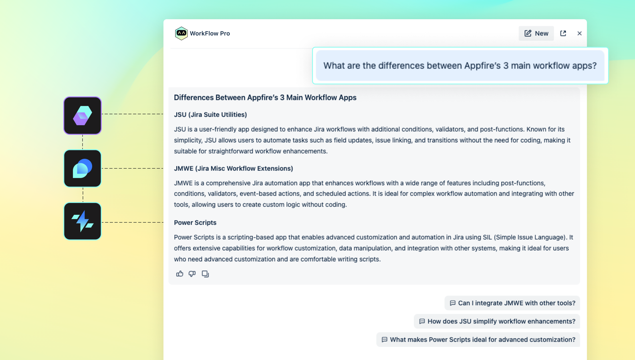Select the blue bubble JMWE app icon
This screenshot has width=635, height=360.
click(x=83, y=168)
